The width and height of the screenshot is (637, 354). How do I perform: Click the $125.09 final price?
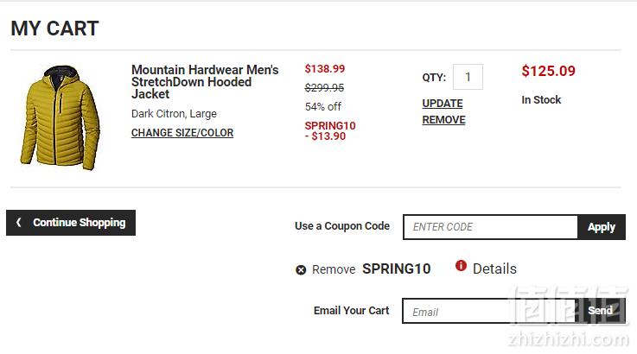tap(549, 71)
